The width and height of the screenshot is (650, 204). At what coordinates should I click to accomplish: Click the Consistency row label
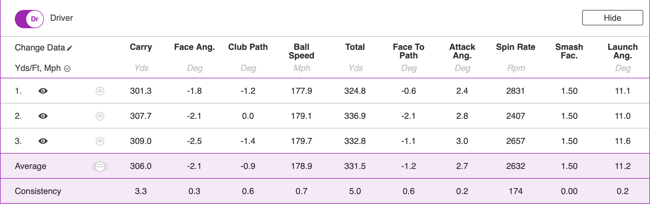tap(38, 191)
